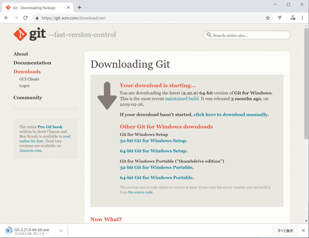Click the exe file icon in download bar
The width and height of the screenshot is (309, 238).
(8, 231)
